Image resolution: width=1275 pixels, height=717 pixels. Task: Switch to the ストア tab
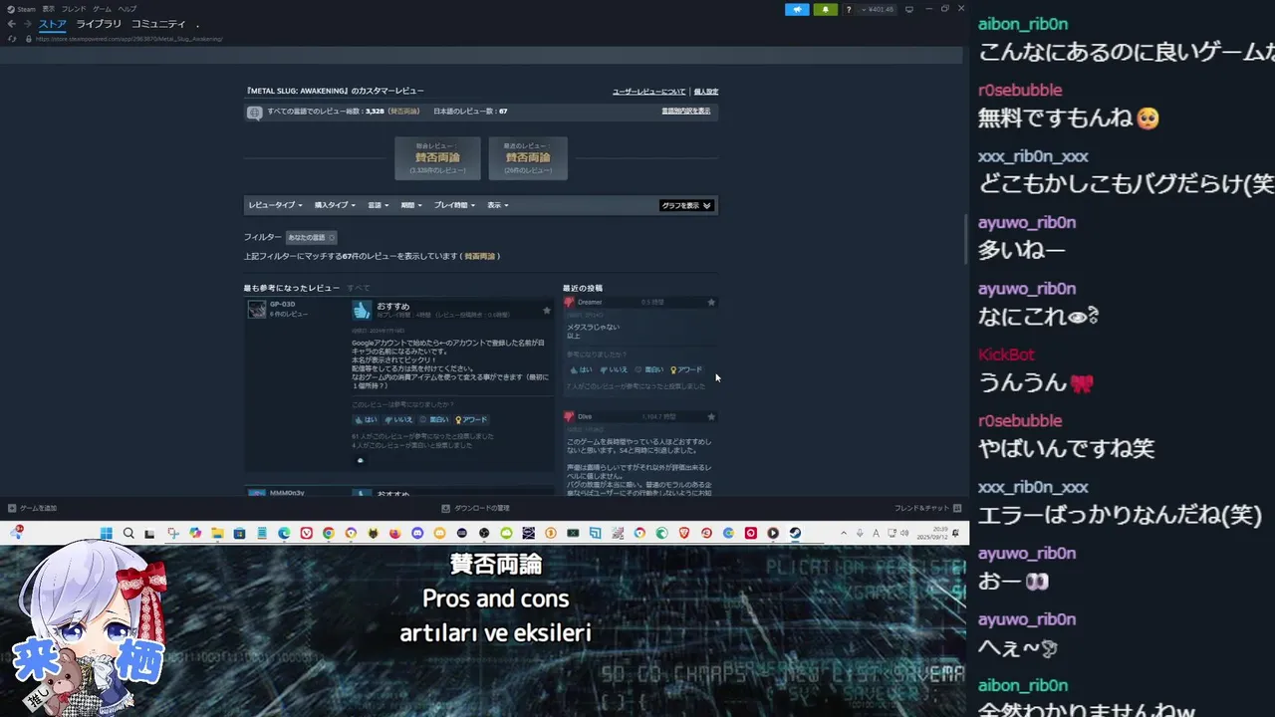(53, 24)
